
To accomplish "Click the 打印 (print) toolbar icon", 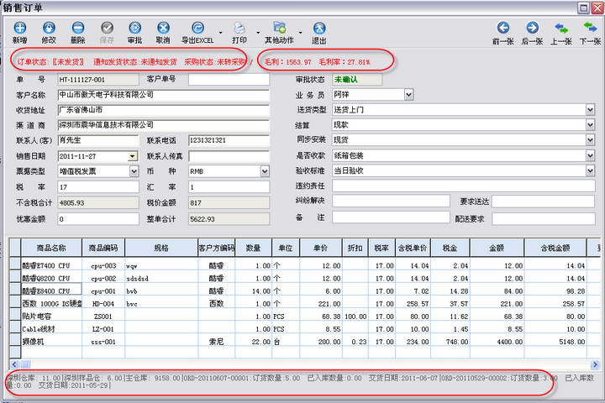I will [239, 28].
